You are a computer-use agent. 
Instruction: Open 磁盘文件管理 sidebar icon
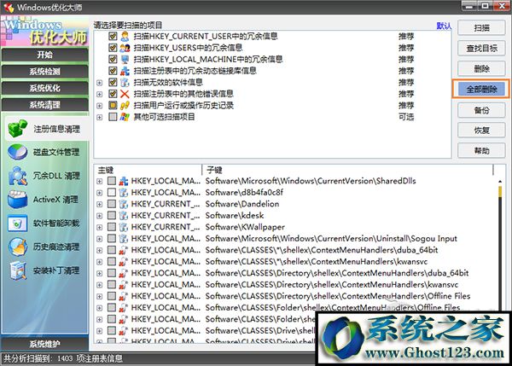[x=17, y=152]
